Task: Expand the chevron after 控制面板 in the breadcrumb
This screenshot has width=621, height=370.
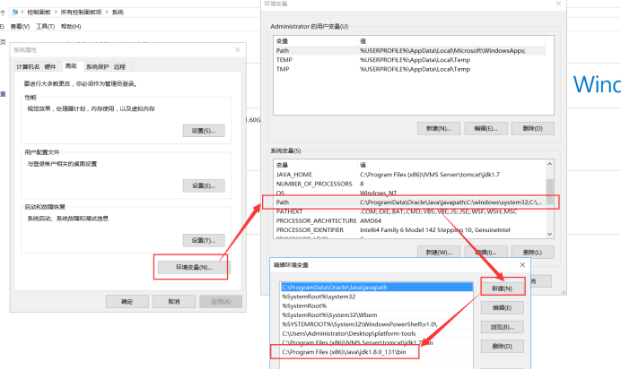Action: point(56,13)
